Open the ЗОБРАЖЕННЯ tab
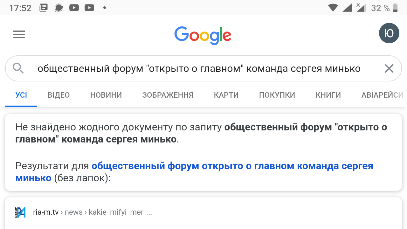 168,95
